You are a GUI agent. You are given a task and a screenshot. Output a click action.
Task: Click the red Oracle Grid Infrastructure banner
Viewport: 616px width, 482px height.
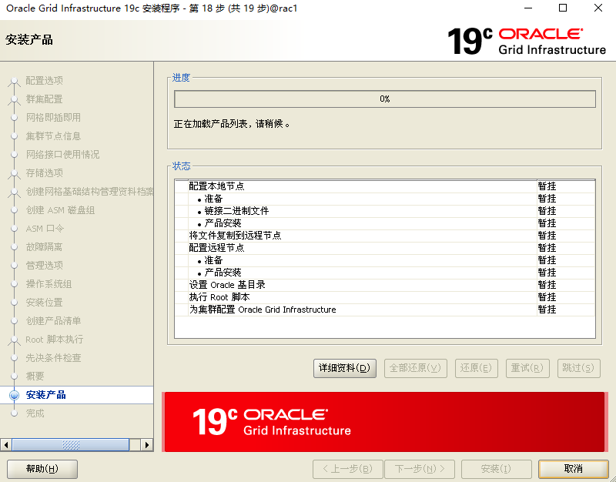(x=383, y=421)
